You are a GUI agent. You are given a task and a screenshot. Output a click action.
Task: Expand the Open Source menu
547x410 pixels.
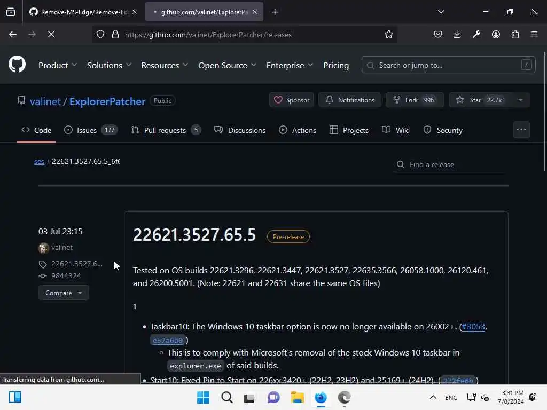[227, 65]
